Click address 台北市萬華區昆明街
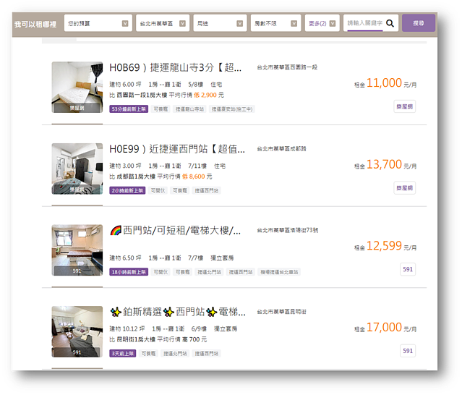462x395 pixels. pos(282,311)
